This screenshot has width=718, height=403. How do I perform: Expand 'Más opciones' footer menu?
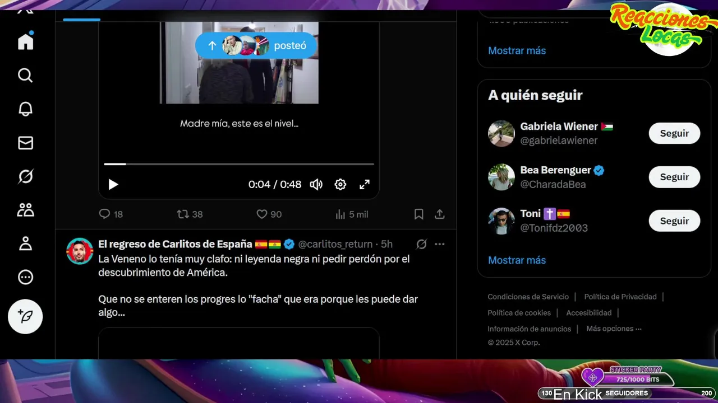point(614,329)
